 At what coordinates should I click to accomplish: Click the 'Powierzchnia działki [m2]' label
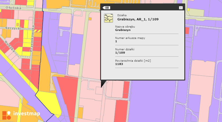(133, 61)
